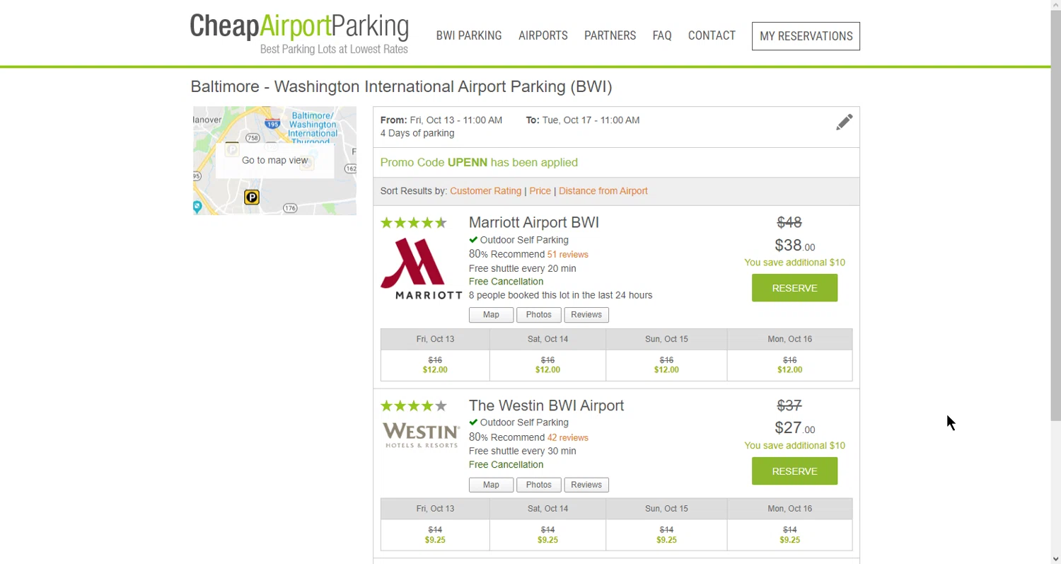1061x564 pixels.
Task: Click To date 'Tue, Oct 17 - 11:00 AM'
Action: pos(591,120)
